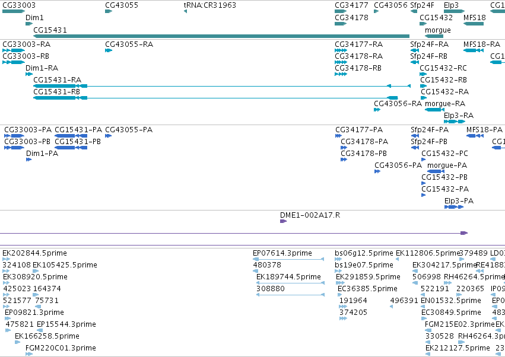Viewport: 505px width, 357px height.
Task: Select the DME1-002A17.R feature label
Action: click(x=310, y=215)
